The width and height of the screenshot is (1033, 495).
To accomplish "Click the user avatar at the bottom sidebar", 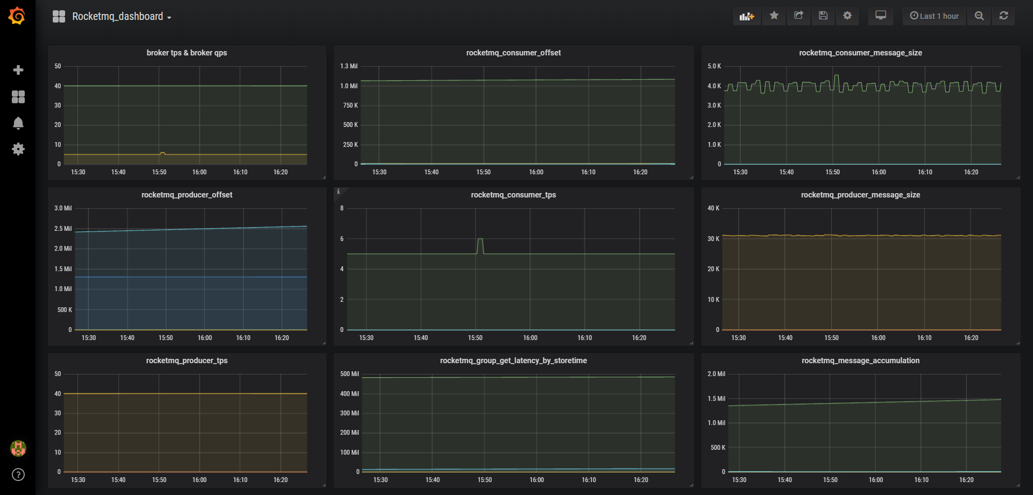I will (18, 448).
